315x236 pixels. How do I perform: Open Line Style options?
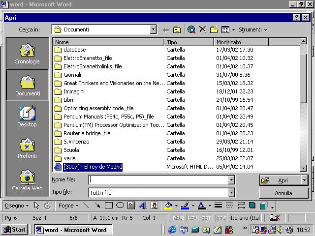click(x=219, y=206)
